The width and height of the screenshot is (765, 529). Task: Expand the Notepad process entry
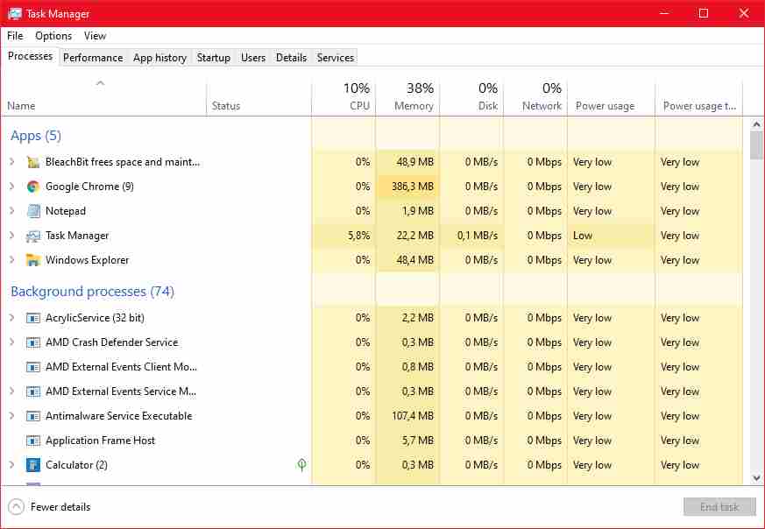pos(12,210)
